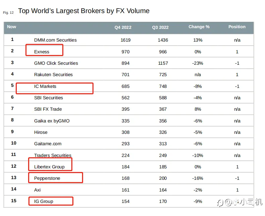Click the Q4 2022 column header
265x216 pixels.
pos(123,28)
